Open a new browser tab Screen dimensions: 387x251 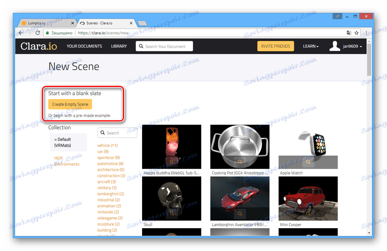point(142,23)
